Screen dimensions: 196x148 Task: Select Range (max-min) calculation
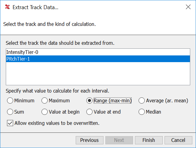(90, 100)
